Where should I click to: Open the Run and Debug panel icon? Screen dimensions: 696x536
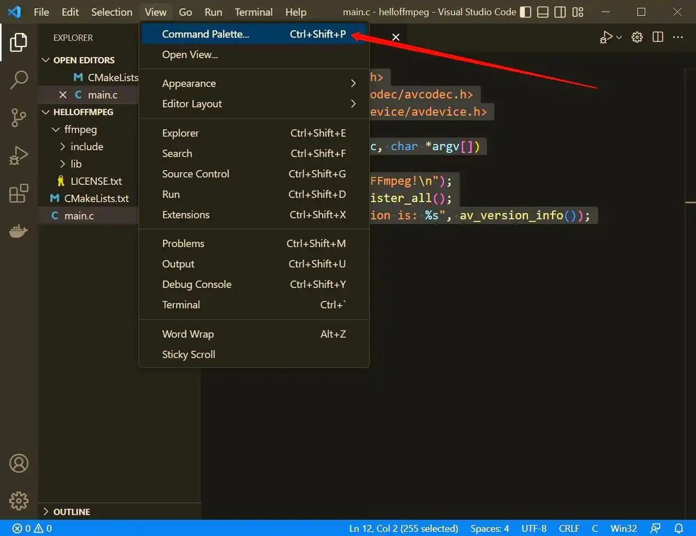point(18,155)
